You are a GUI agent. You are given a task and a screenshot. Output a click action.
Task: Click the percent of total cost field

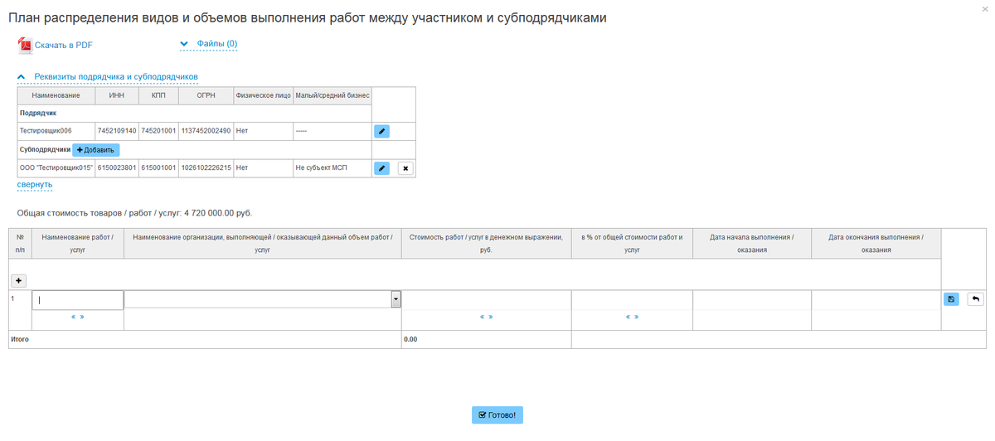coord(632,300)
